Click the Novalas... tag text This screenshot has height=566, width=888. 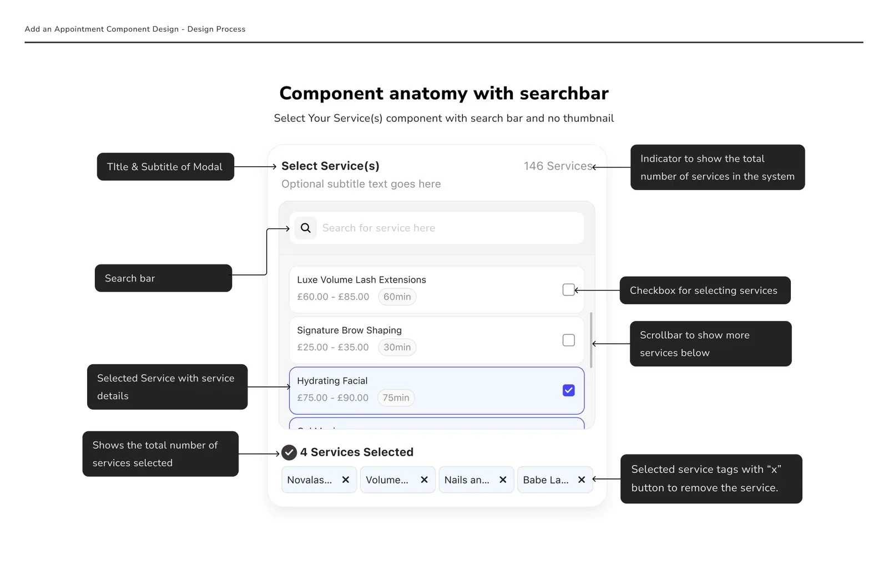pyautogui.click(x=309, y=480)
